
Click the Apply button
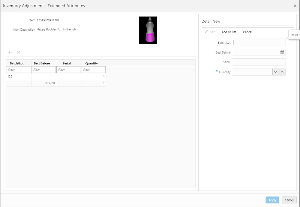[272, 200]
